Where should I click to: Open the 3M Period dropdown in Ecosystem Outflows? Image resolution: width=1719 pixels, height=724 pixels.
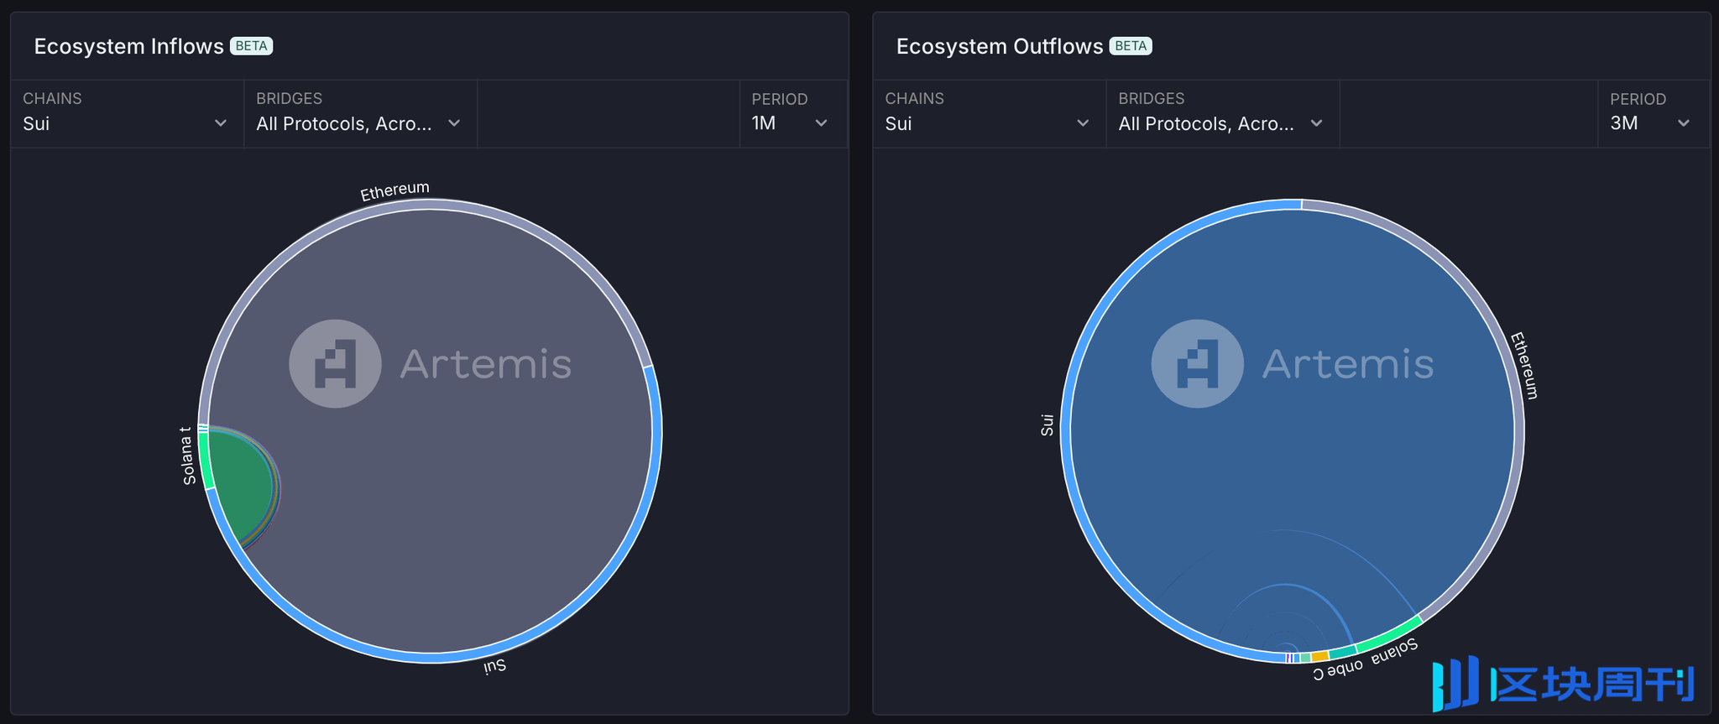pos(1654,114)
